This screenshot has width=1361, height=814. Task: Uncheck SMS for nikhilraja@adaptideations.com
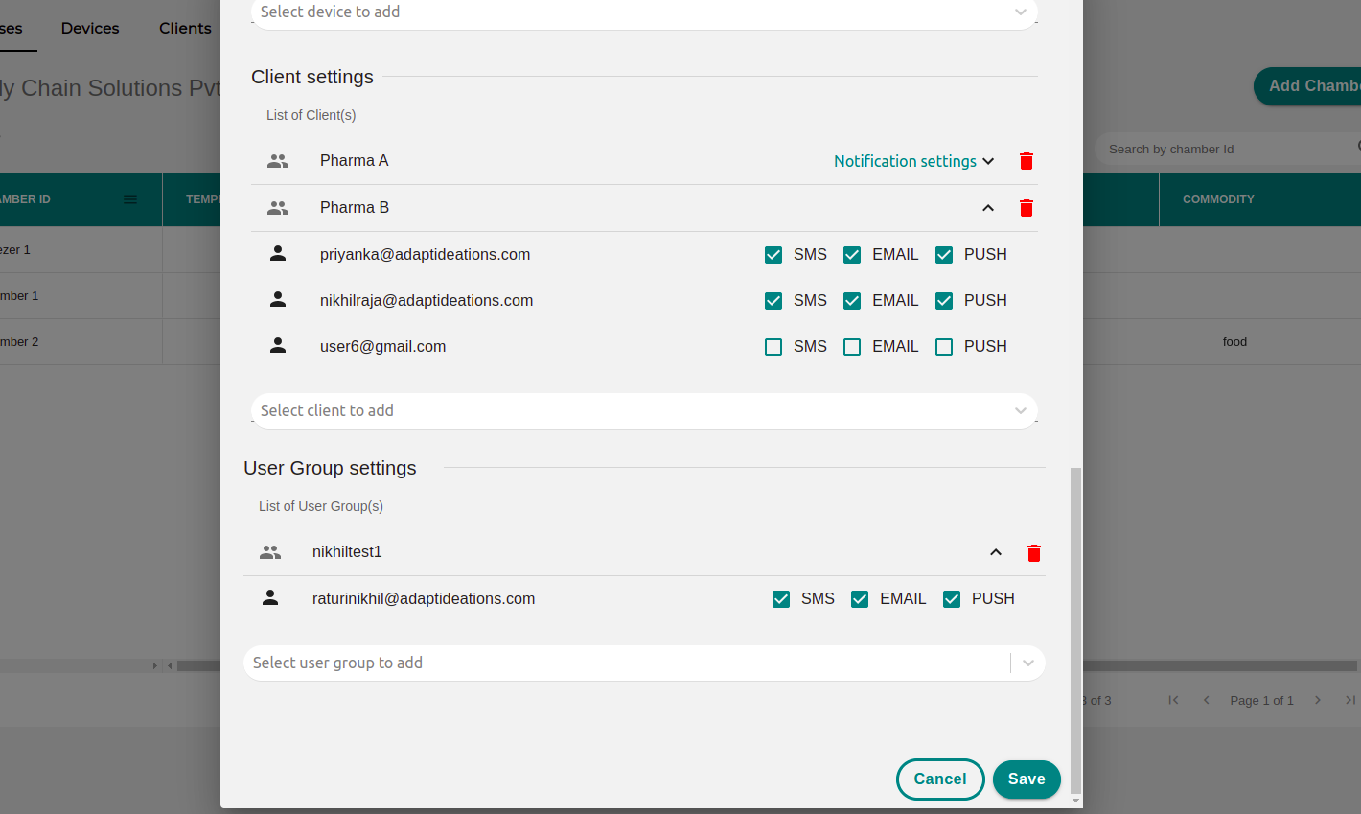point(773,301)
